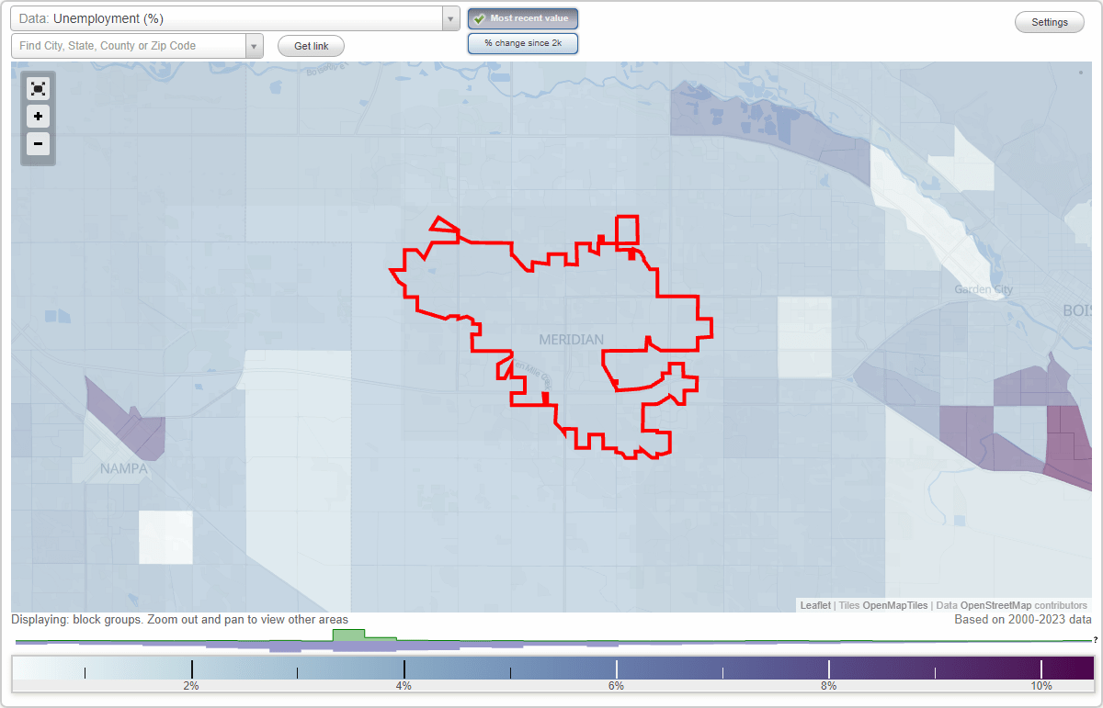Click the green peak of the histogram

[348, 634]
